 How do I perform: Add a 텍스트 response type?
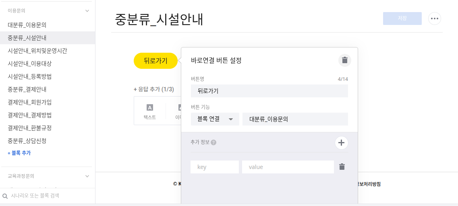point(150,111)
